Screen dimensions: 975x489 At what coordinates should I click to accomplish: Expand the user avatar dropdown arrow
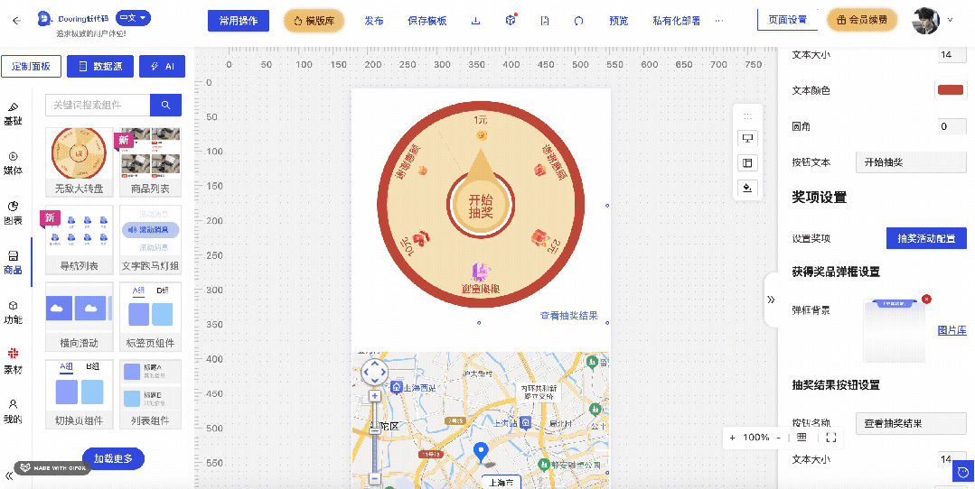(950, 21)
